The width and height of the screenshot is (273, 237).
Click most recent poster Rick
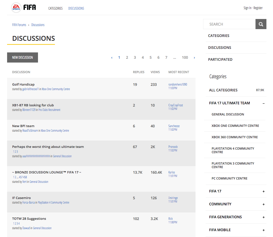point(170,218)
